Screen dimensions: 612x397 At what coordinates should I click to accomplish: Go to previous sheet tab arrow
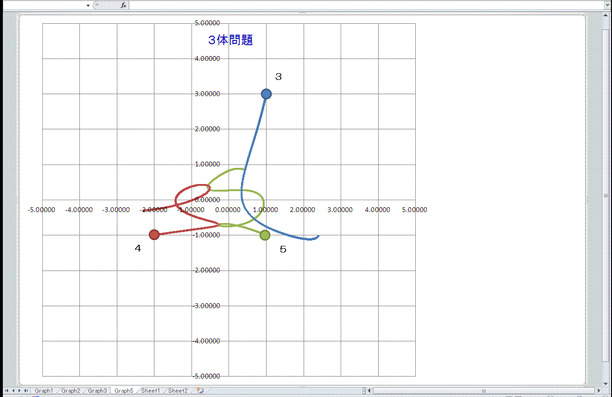point(13,391)
